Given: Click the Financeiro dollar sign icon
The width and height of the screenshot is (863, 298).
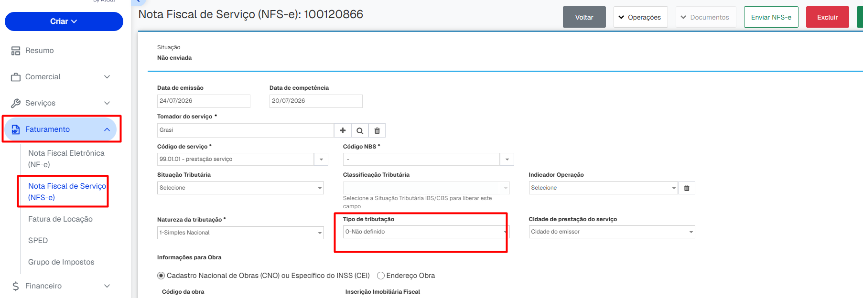Looking at the screenshot, I should coord(16,286).
